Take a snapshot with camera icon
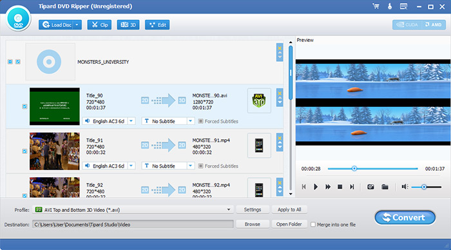This screenshot has height=250, width=451. point(370,187)
